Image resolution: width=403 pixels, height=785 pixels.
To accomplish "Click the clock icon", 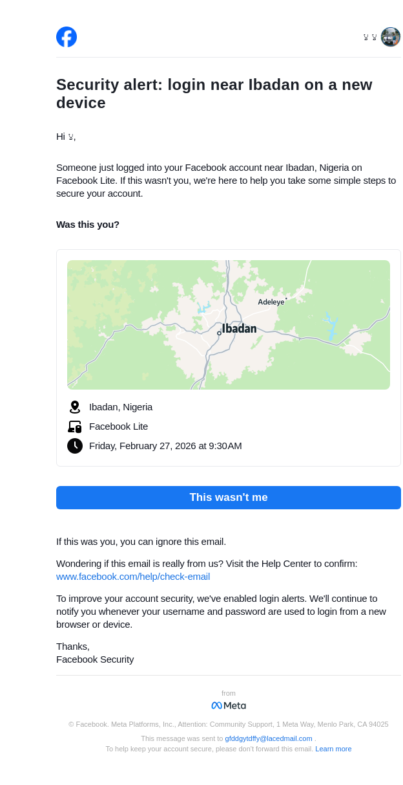I will (x=75, y=446).
